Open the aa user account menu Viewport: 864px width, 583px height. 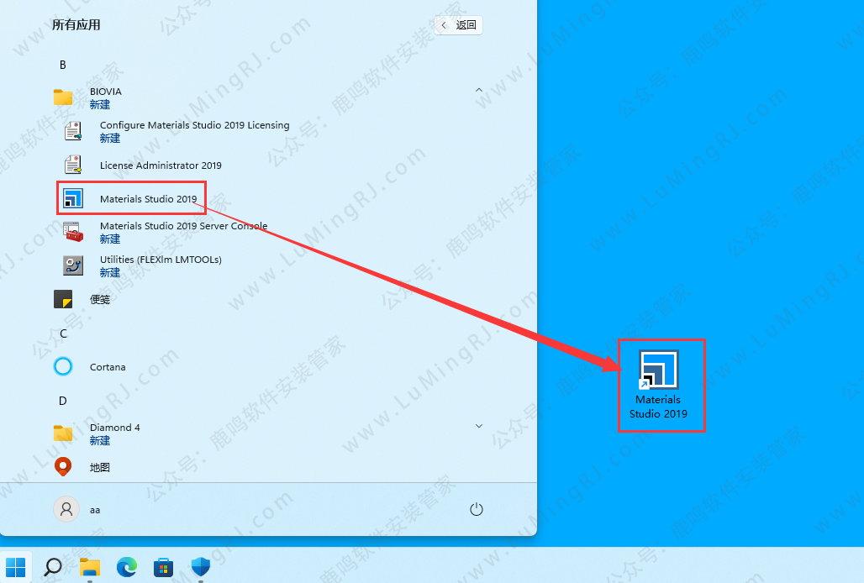(77, 509)
